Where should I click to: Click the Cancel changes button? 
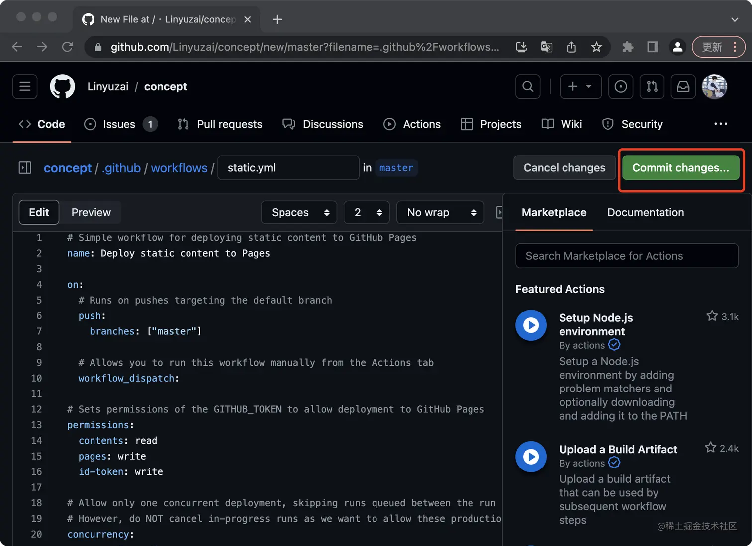[x=564, y=168]
